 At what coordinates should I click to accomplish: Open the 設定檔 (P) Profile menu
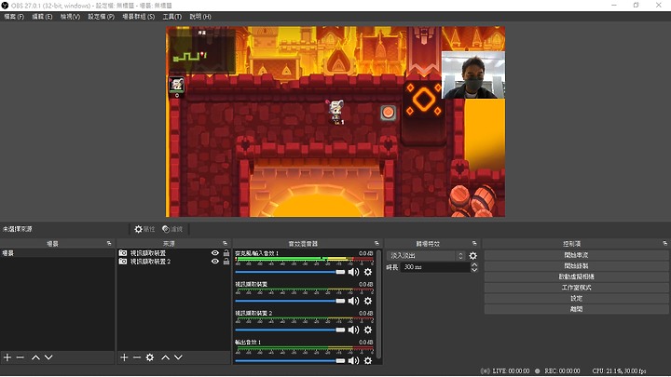101,17
